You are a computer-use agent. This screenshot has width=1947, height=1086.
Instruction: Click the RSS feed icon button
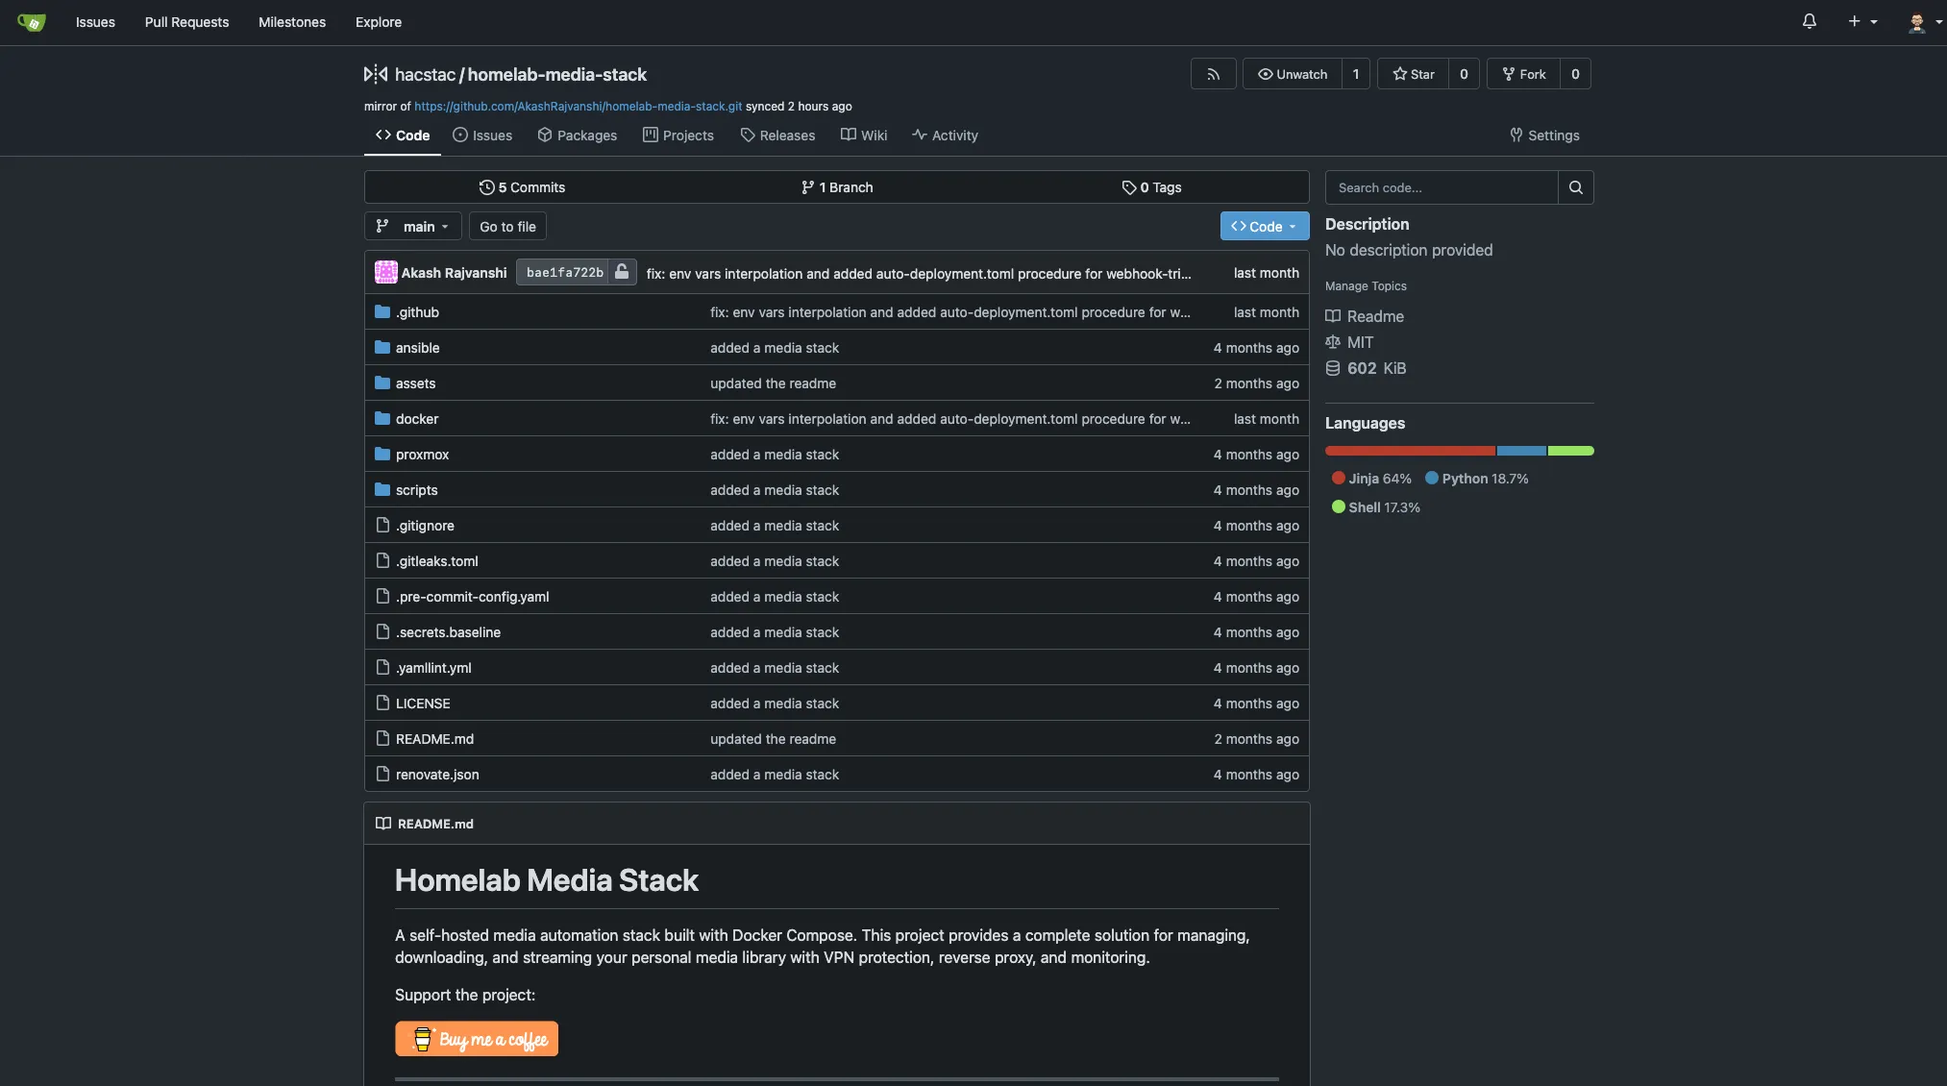coord(1213,74)
